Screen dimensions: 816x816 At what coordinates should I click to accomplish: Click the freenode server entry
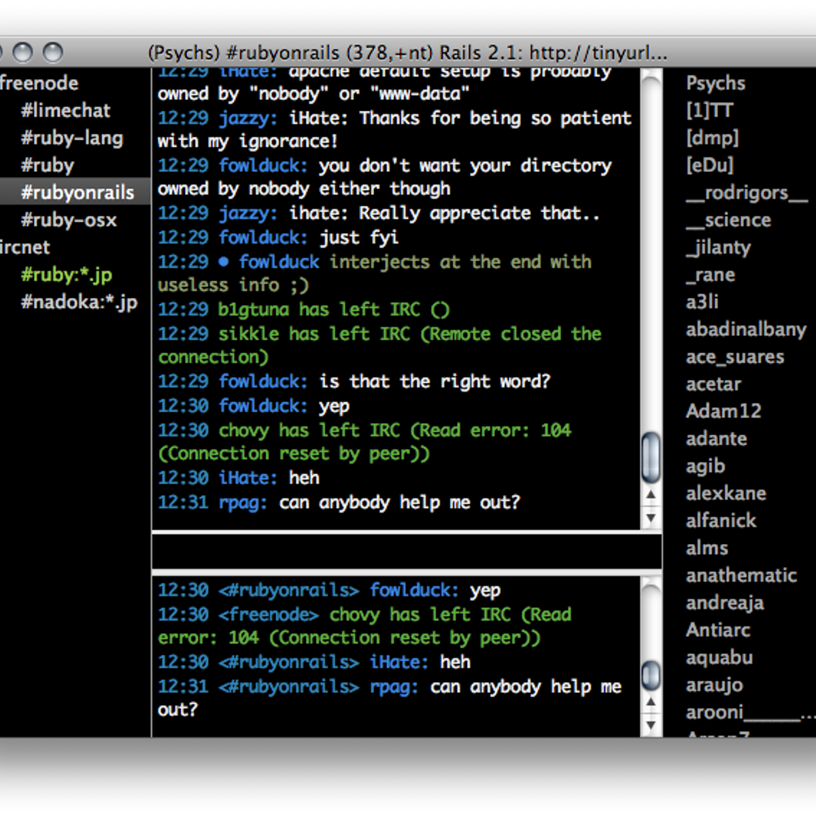click(39, 82)
